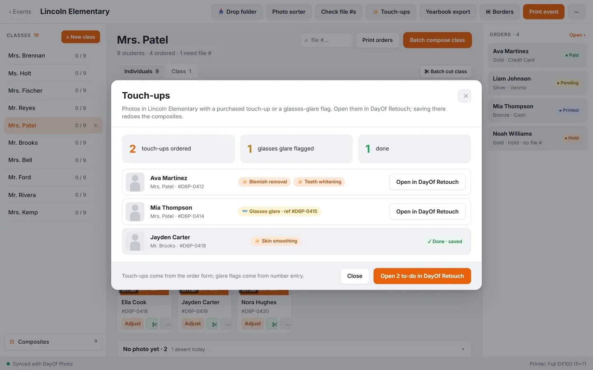
Task: Open Photo sorter
Action: pyautogui.click(x=289, y=12)
